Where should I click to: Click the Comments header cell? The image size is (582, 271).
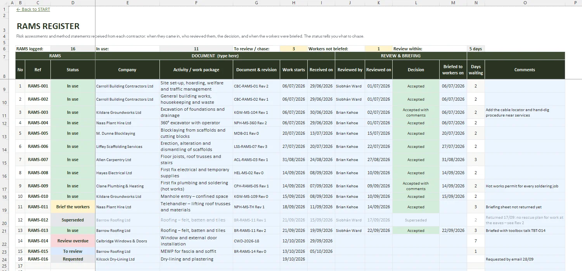[x=525, y=70]
